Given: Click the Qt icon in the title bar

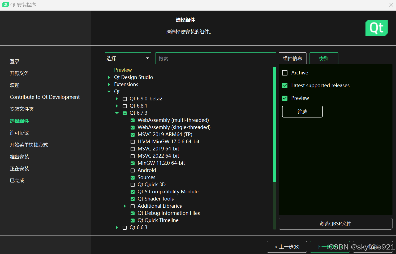Looking at the screenshot, I should 5,5.
